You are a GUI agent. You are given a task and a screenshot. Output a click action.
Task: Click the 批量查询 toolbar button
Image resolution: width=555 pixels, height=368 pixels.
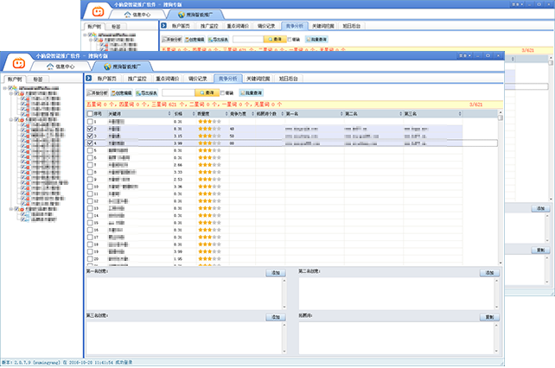(250, 92)
